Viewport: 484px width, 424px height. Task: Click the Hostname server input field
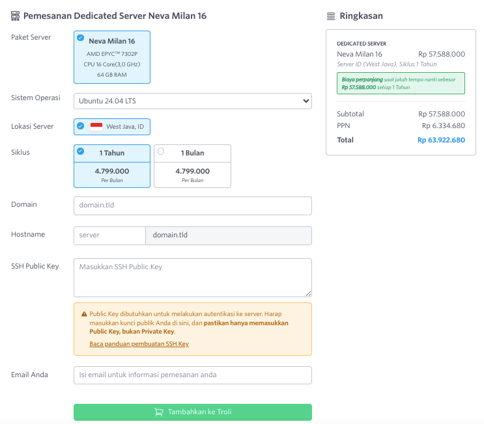109,235
